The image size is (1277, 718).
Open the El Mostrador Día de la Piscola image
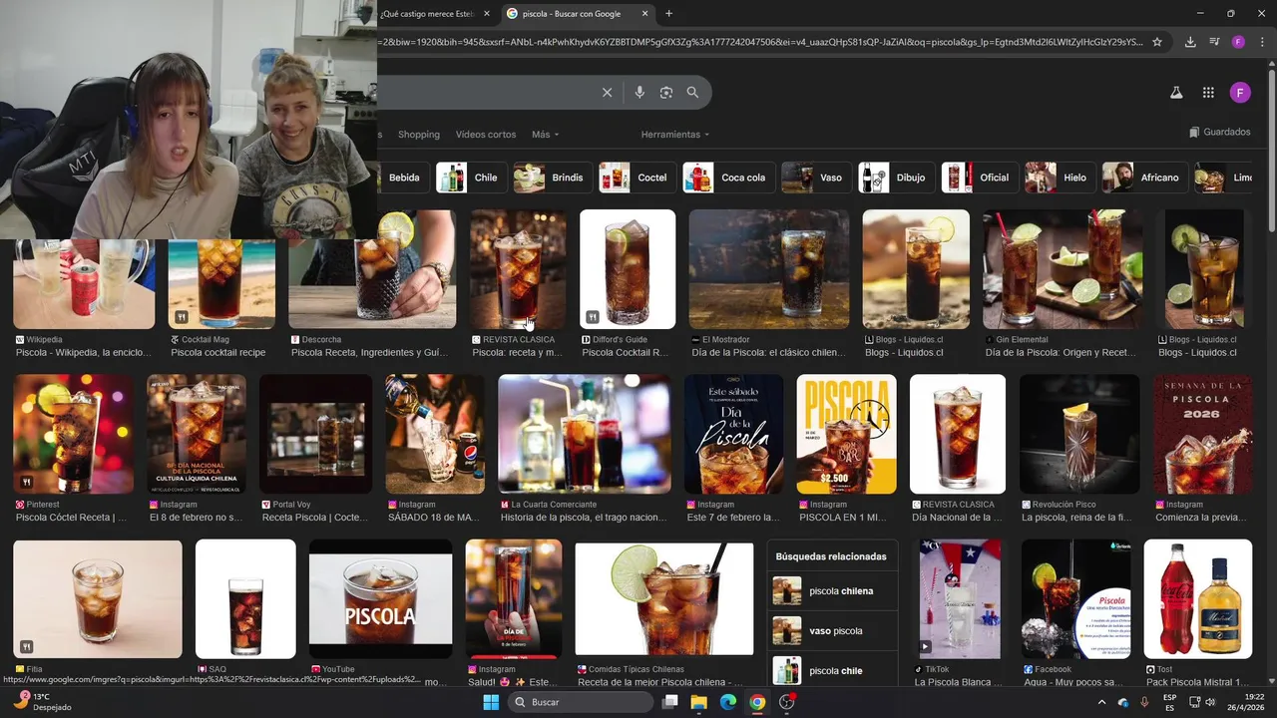pos(769,269)
